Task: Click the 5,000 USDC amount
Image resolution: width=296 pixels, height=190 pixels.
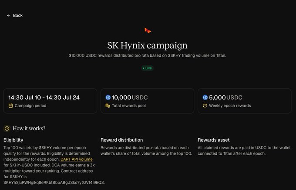Action: [225, 98]
